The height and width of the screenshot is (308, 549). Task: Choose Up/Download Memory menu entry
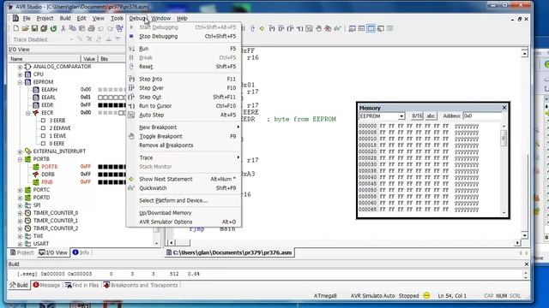click(x=184, y=213)
